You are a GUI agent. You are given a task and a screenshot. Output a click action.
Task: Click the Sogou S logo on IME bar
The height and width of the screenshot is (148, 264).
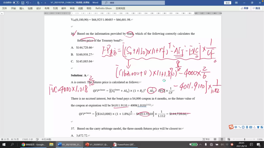(x=231, y=127)
